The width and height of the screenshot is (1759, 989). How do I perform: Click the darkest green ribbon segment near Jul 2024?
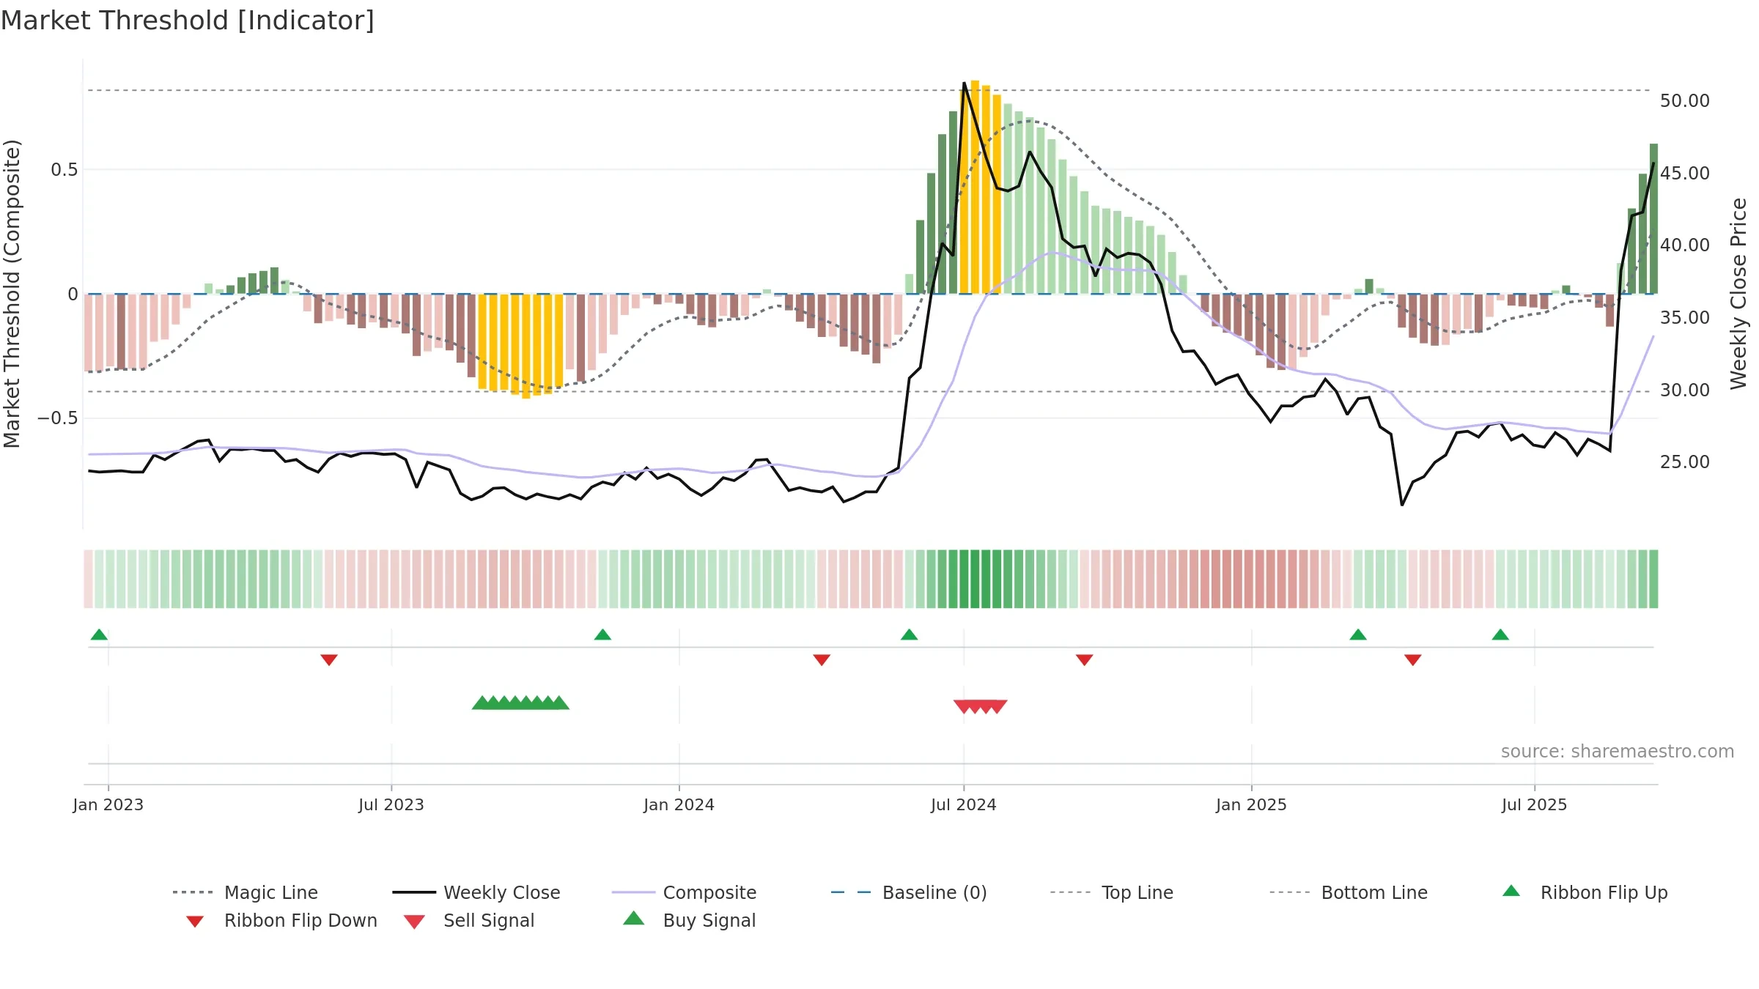[x=975, y=579]
